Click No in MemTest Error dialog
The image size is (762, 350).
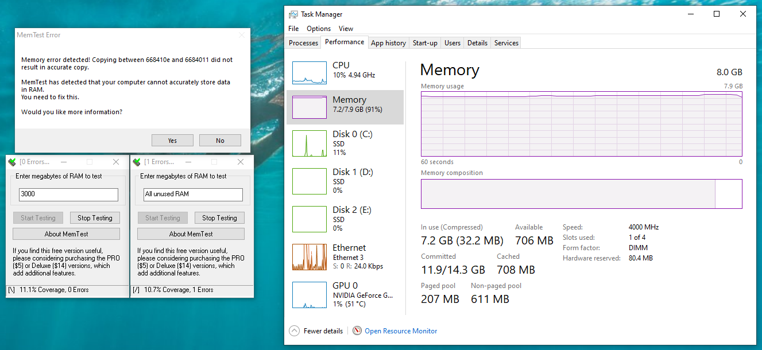point(220,141)
